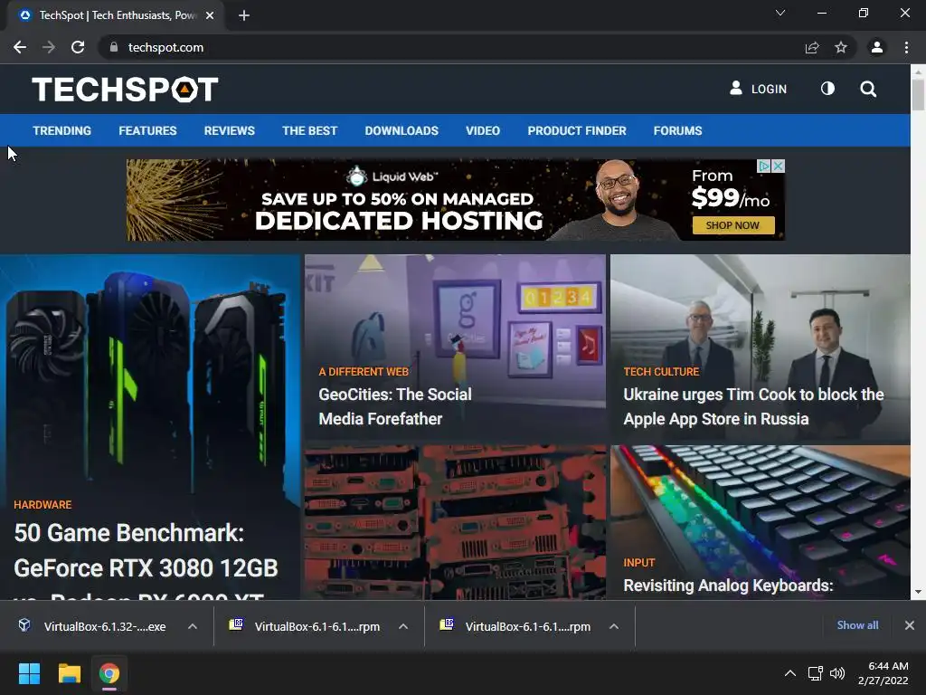Open the first VirtualBox-6.1 rpm download

(x=306, y=626)
